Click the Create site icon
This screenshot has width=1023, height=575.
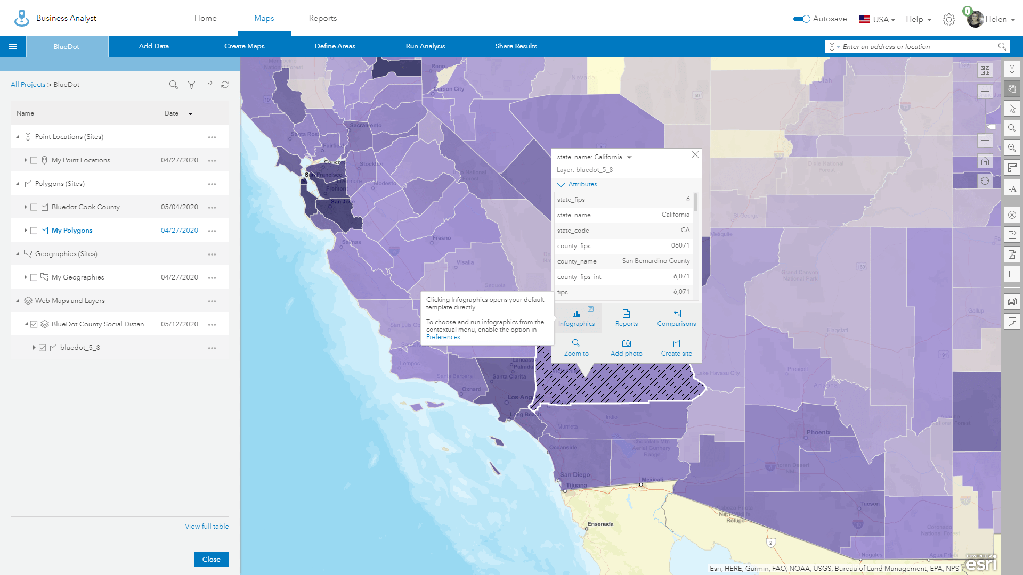pyautogui.click(x=676, y=343)
